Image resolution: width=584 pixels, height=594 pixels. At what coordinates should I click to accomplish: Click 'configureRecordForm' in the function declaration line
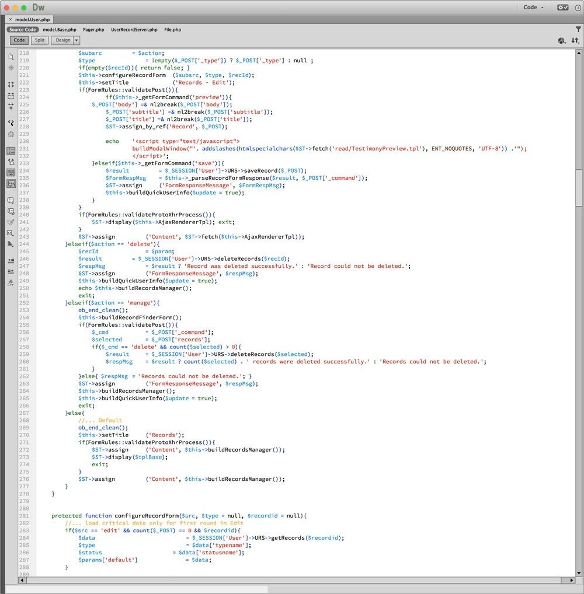[147, 516]
